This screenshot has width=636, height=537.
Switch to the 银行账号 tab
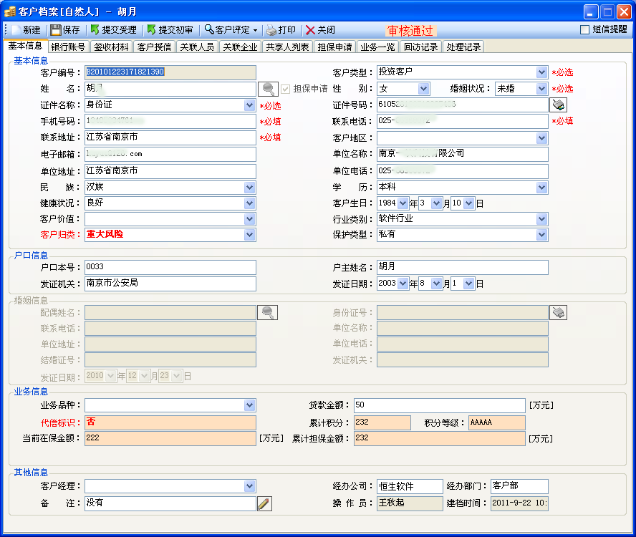click(68, 47)
